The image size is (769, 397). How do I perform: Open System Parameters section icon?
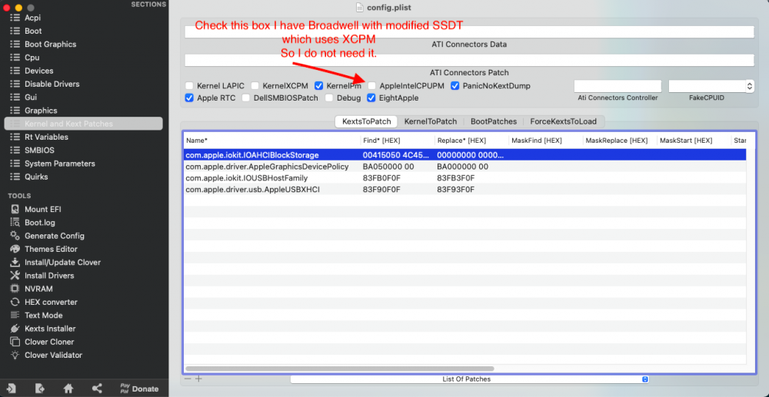(15, 163)
